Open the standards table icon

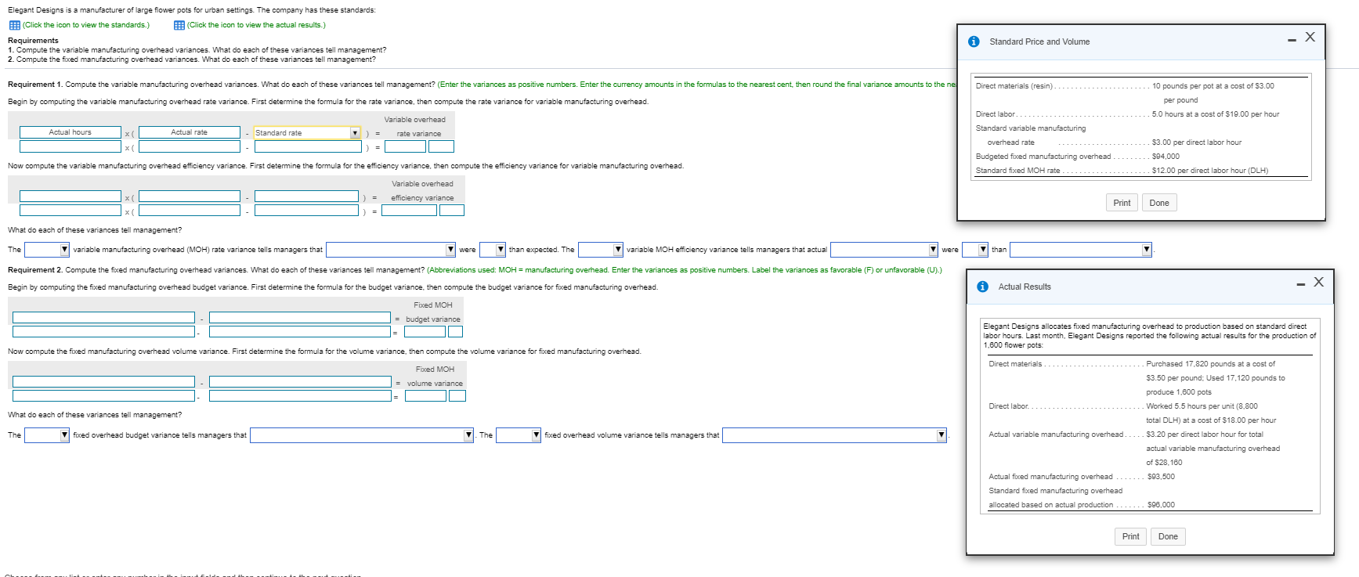pyautogui.click(x=14, y=25)
